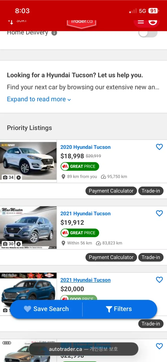Tap Trade-in for the $20,000 Tucson

151,324
